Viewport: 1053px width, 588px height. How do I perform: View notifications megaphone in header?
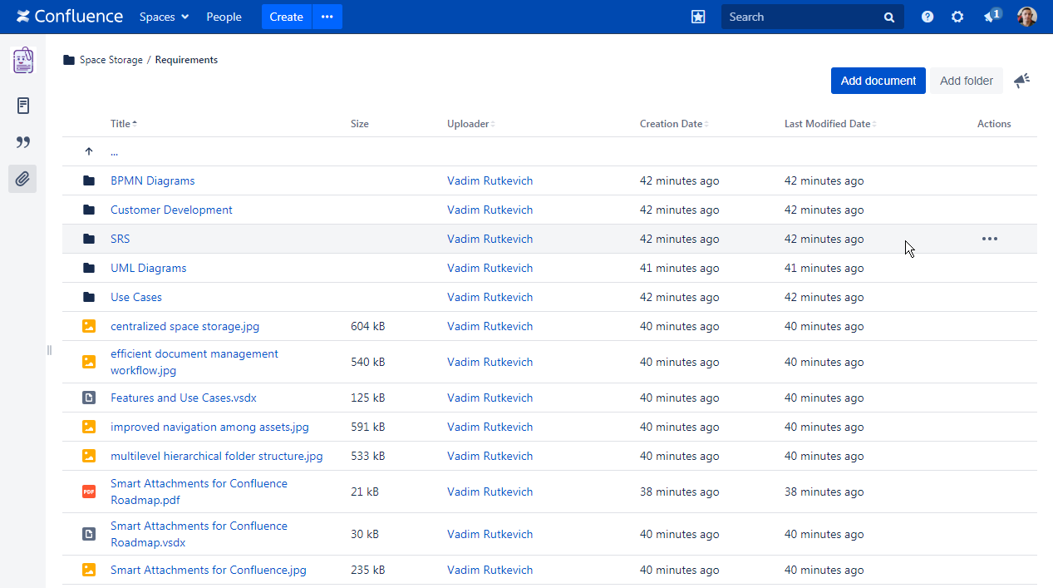[x=991, y=17]
